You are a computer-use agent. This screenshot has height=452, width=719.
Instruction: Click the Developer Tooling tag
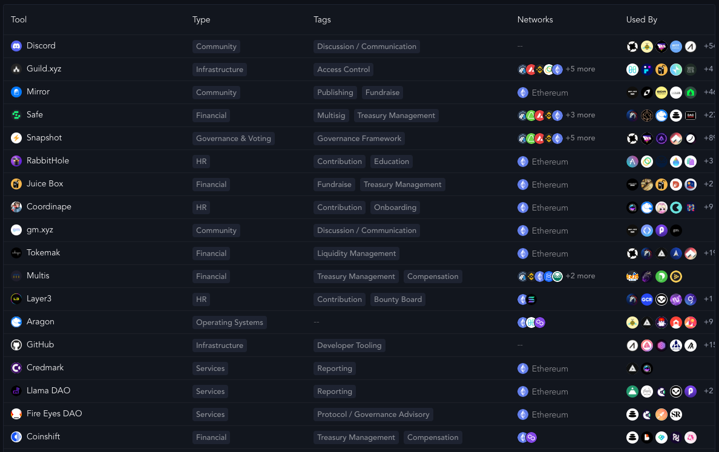coord(349,345)
